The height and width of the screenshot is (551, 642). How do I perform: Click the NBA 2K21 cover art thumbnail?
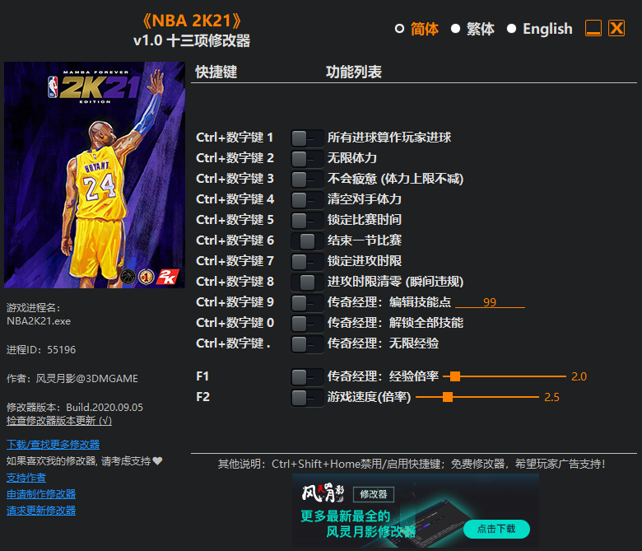[x=95, y=175]
